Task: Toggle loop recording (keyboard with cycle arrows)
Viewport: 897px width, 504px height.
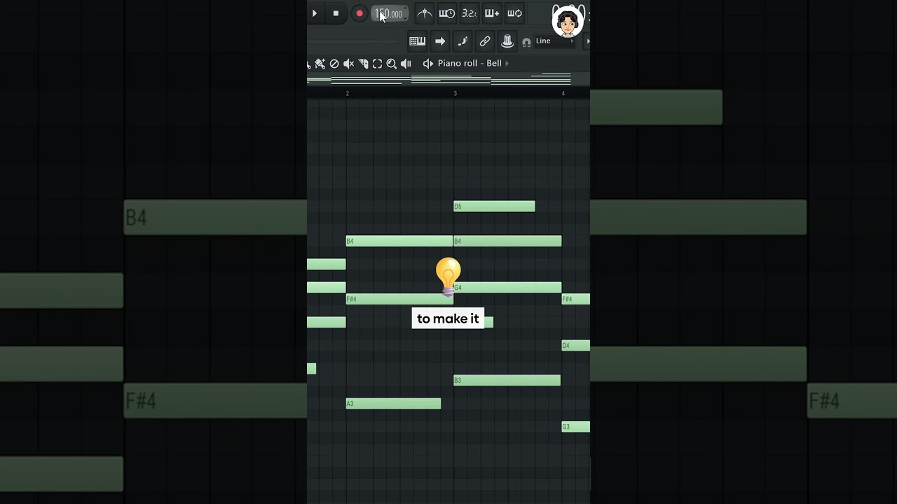Action: pyautogui.click(x=514, y=13)
